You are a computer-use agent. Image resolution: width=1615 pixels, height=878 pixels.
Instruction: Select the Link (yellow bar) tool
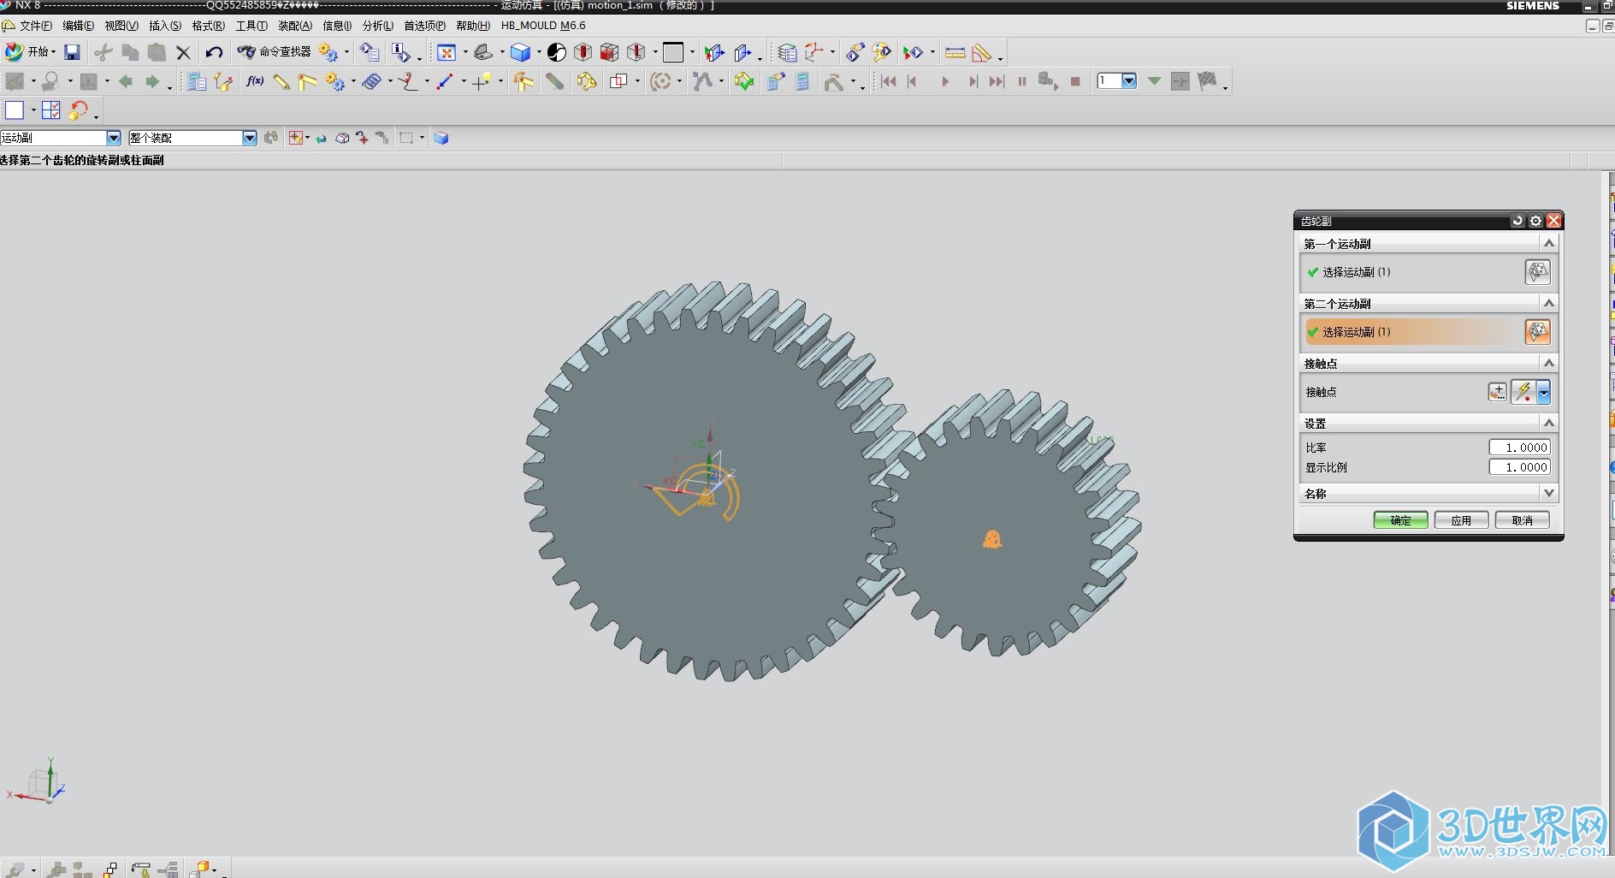pos(281,81)
